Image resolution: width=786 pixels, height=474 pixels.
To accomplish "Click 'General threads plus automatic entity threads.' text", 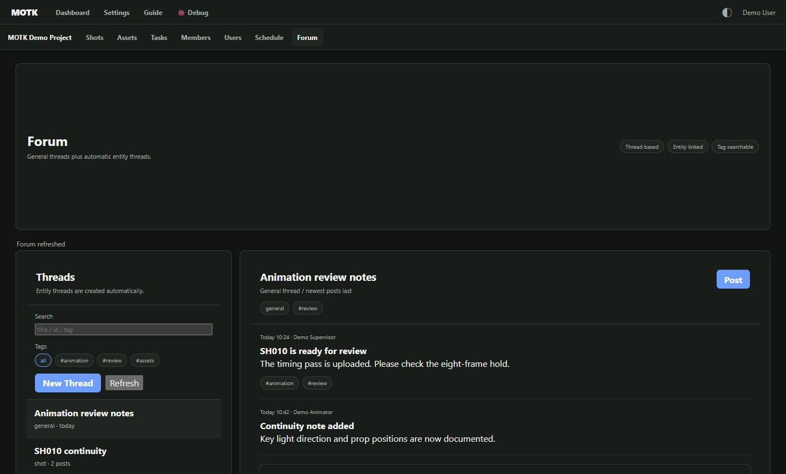I will pos(89,157).
